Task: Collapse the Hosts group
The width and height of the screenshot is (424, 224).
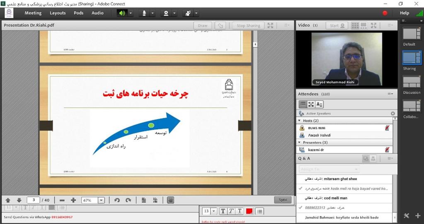Action: [x=299, y=121]
